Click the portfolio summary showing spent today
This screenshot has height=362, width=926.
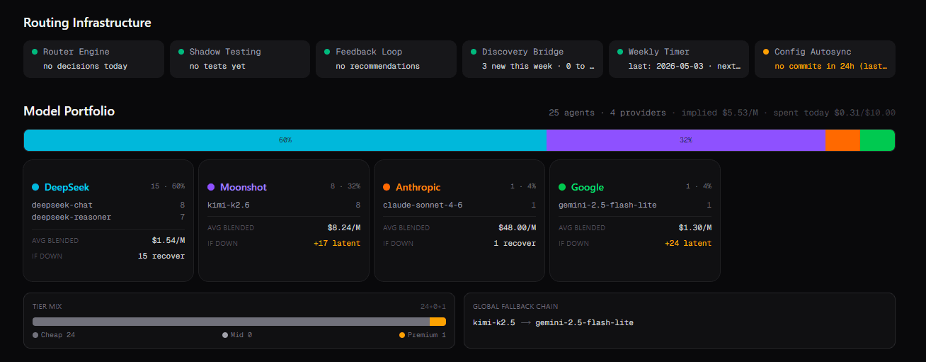tap(722, 113)
